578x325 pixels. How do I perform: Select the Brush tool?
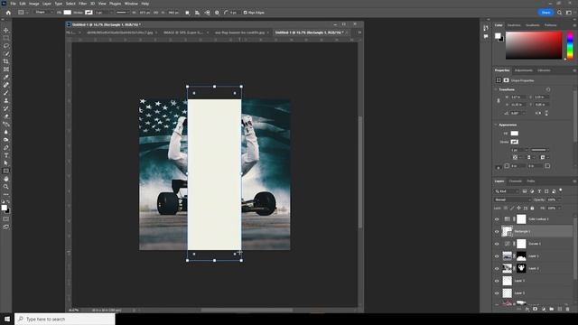[x=6, y=92]
